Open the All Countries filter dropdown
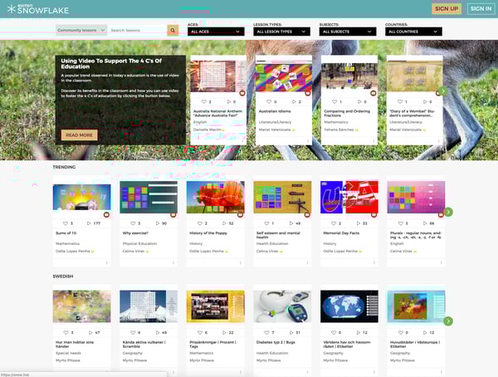Viewport: 498px width, 377px height. [413, 32]
